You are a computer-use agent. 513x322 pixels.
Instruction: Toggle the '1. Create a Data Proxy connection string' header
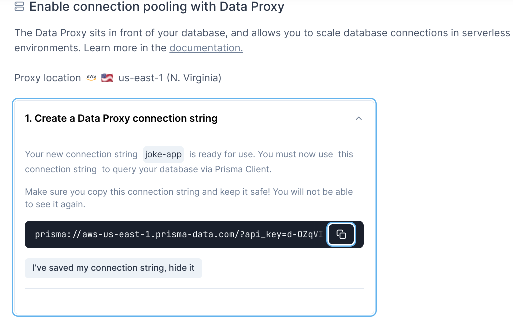121,118
